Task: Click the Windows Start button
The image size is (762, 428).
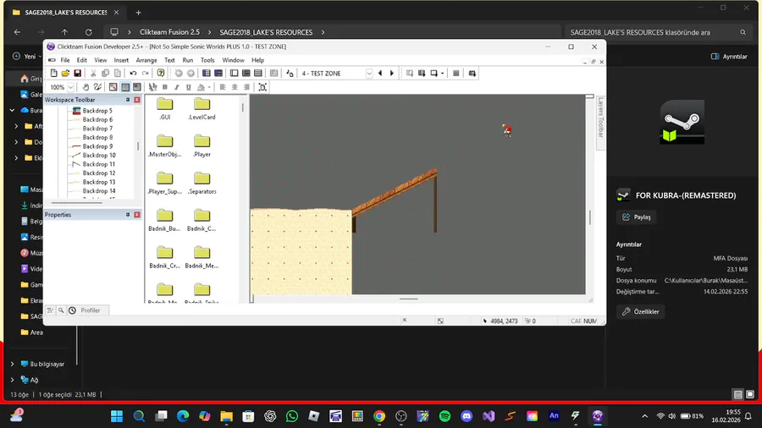Action: coord(117,416)
